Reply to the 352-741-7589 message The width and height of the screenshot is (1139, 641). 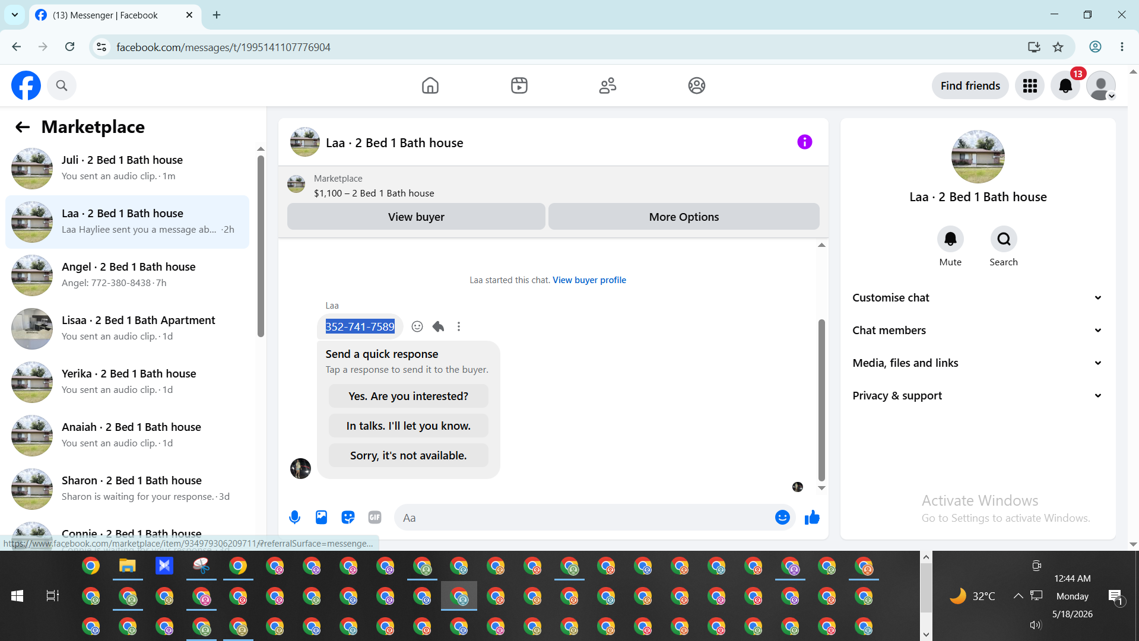pyautogui.click(x=438, y=326)
